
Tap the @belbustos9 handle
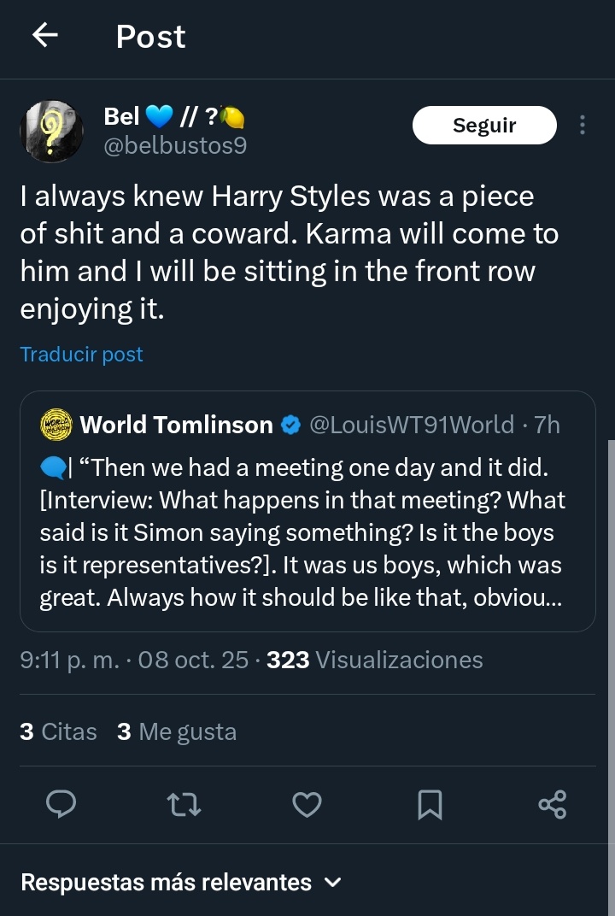pos(174,146)
